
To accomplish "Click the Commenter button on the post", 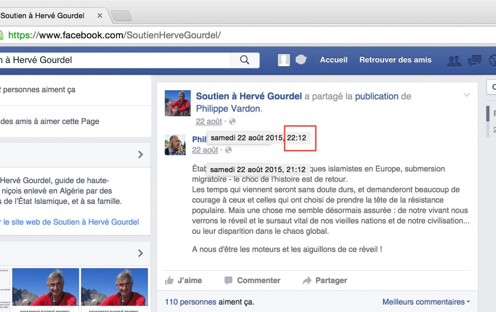I will pos(252,280).
